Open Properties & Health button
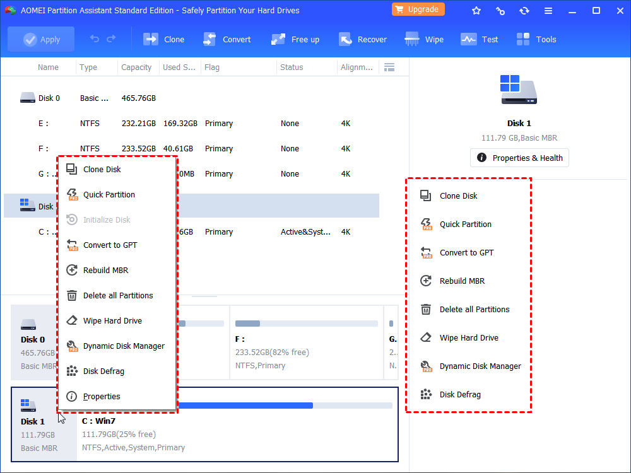631x473 pixels. pyautogui.click(x=519, y=158)
